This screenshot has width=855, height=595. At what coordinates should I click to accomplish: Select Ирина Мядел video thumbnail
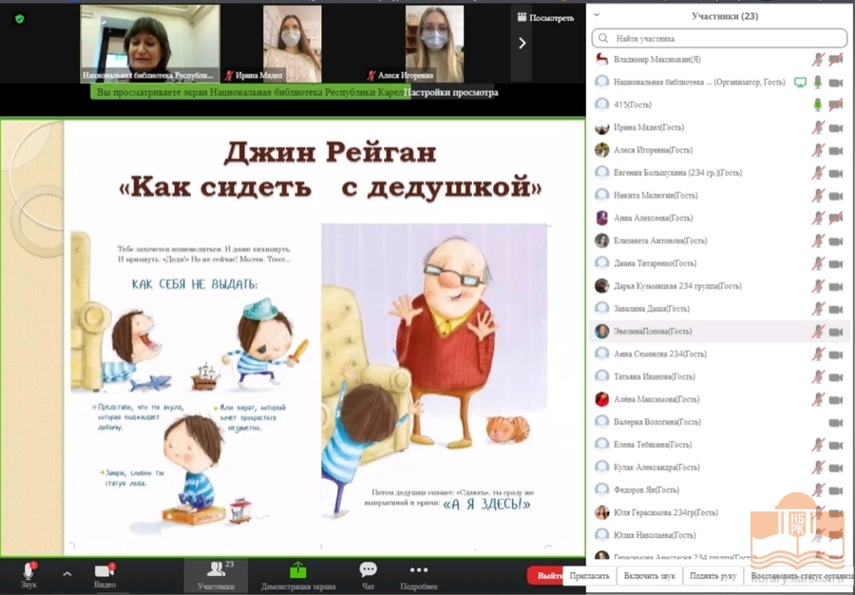tap(292, 44)
